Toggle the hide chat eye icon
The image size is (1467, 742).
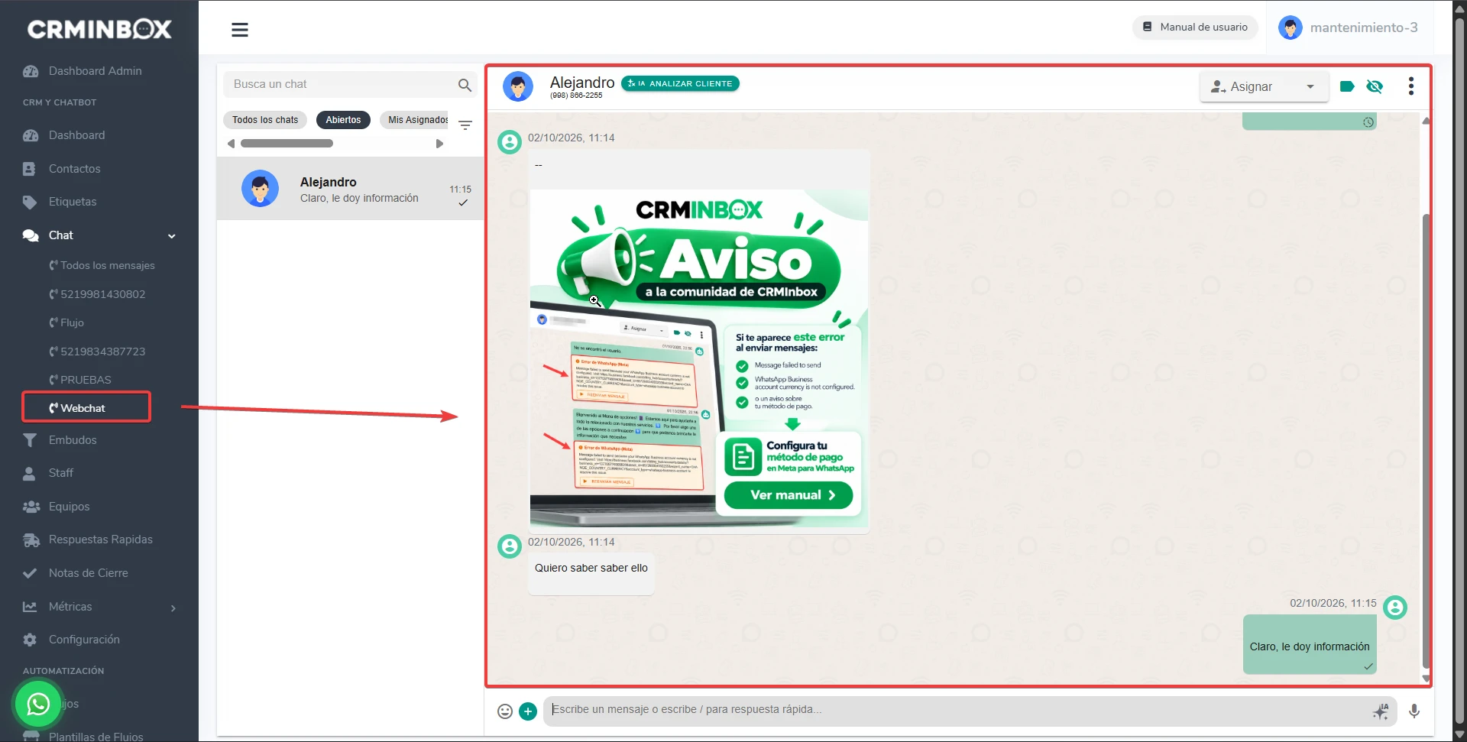(x=1375, y=86)
